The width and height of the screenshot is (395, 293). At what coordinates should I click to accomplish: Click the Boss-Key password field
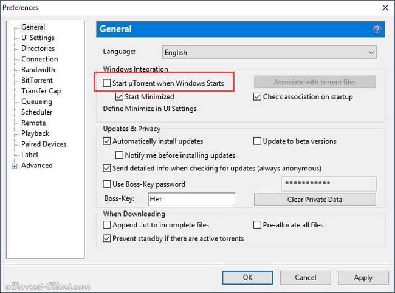(329, 183)
